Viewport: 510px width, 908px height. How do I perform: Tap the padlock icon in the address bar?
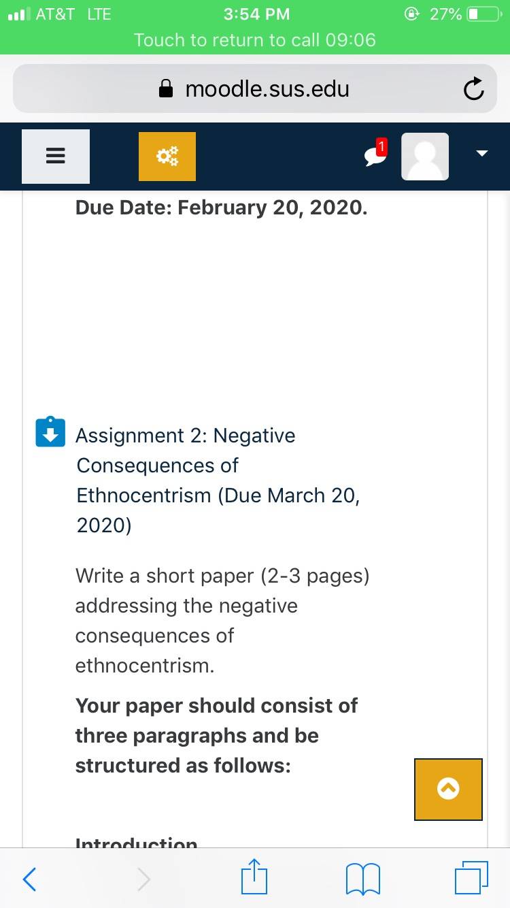click(x=166, y=88)
